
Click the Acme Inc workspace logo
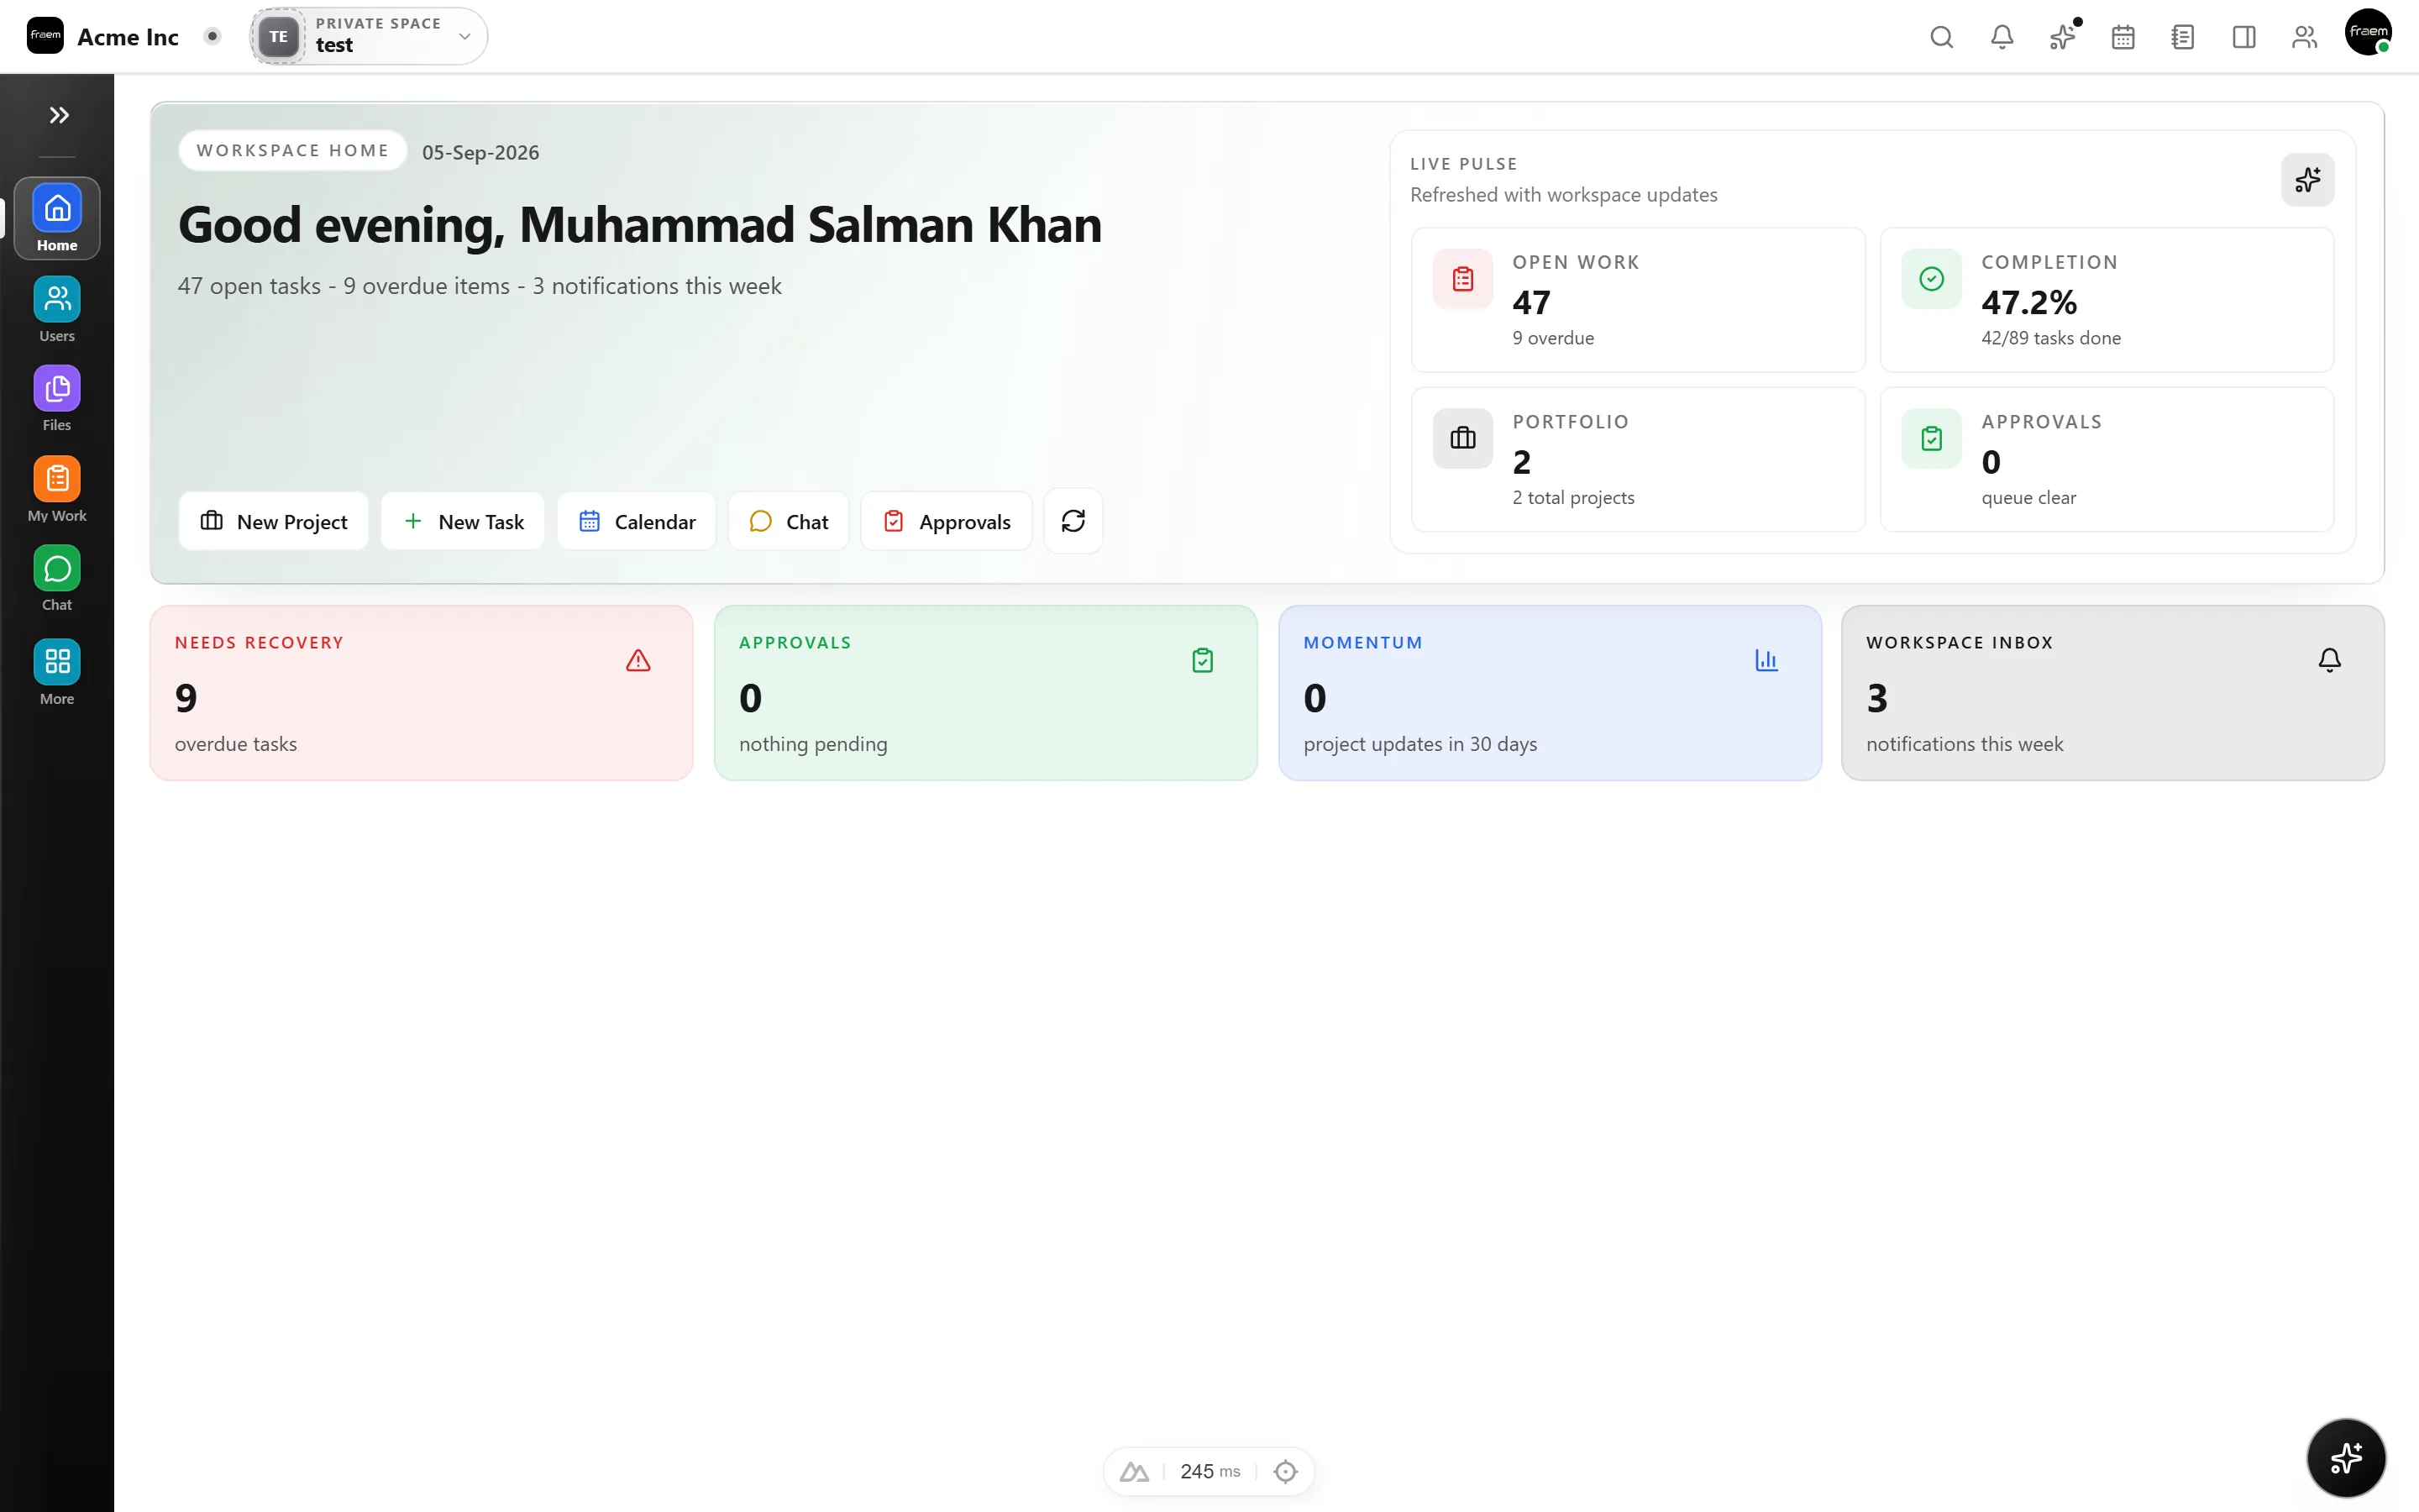click(45, 36)
